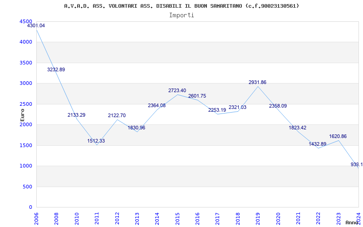363x227 pixels.
Task: Click the partially shown 939.1 label
Action: click(x=357, y=164)
